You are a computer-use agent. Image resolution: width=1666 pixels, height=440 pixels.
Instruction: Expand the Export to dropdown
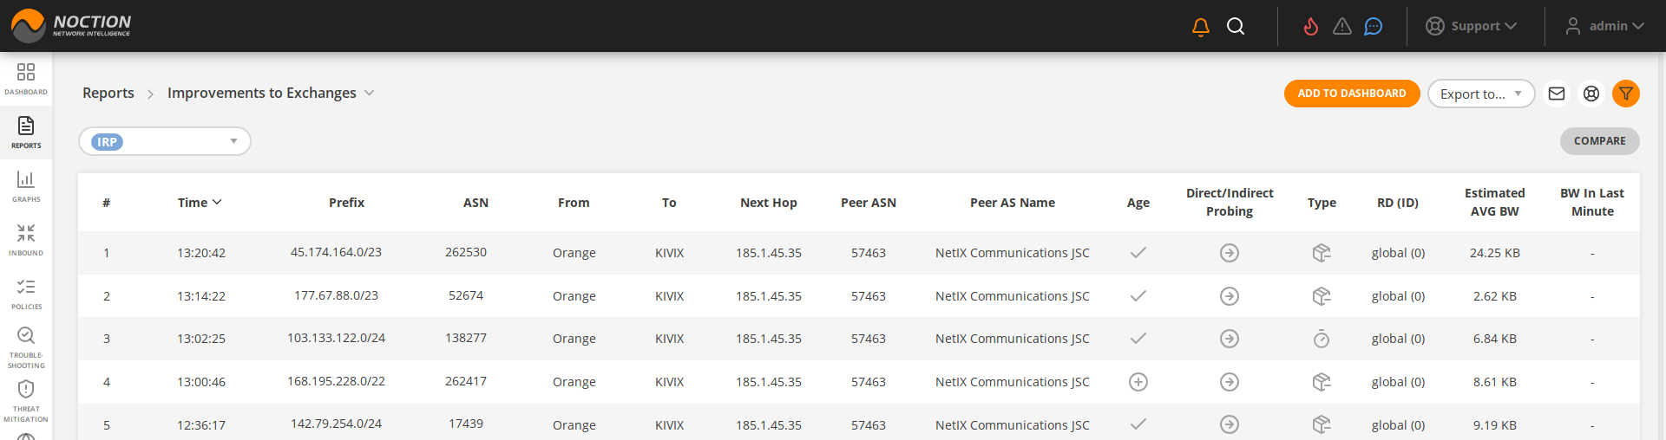pos(1480,94)
